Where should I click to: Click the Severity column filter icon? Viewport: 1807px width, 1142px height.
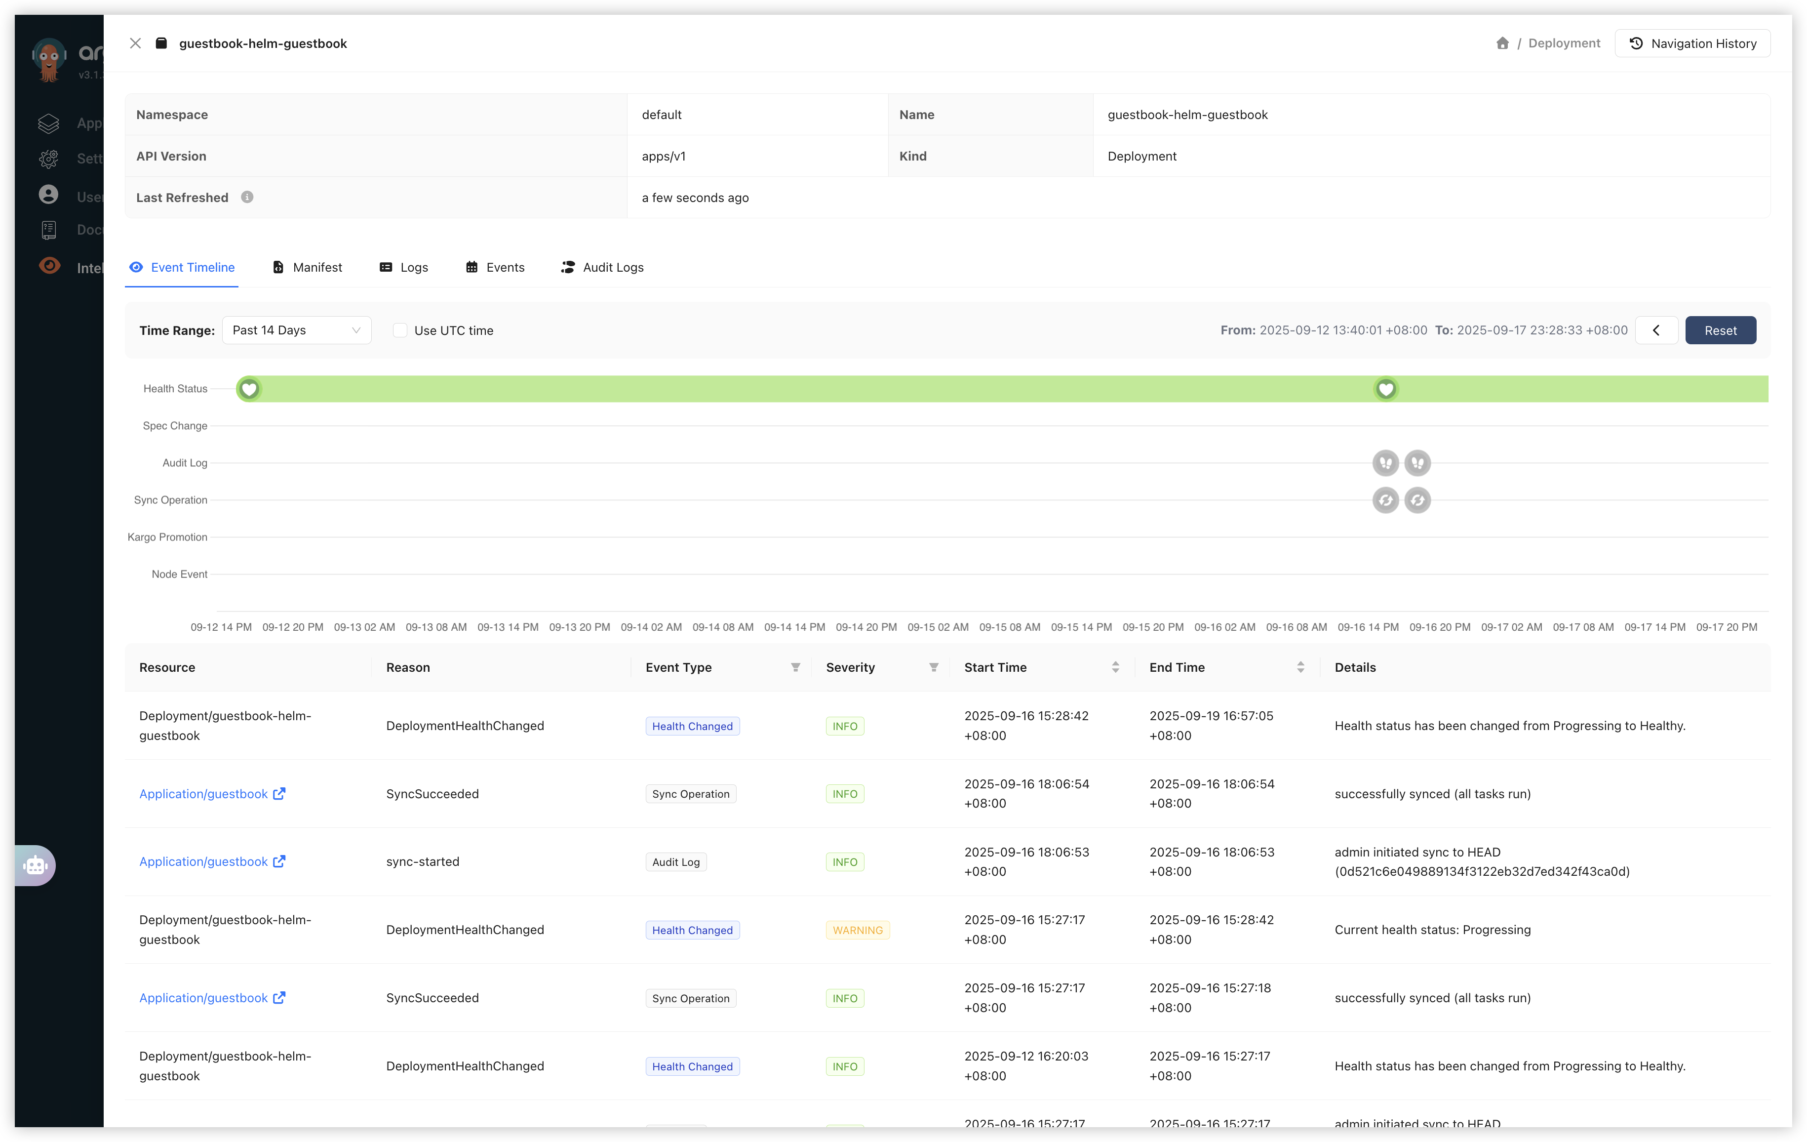934,667
